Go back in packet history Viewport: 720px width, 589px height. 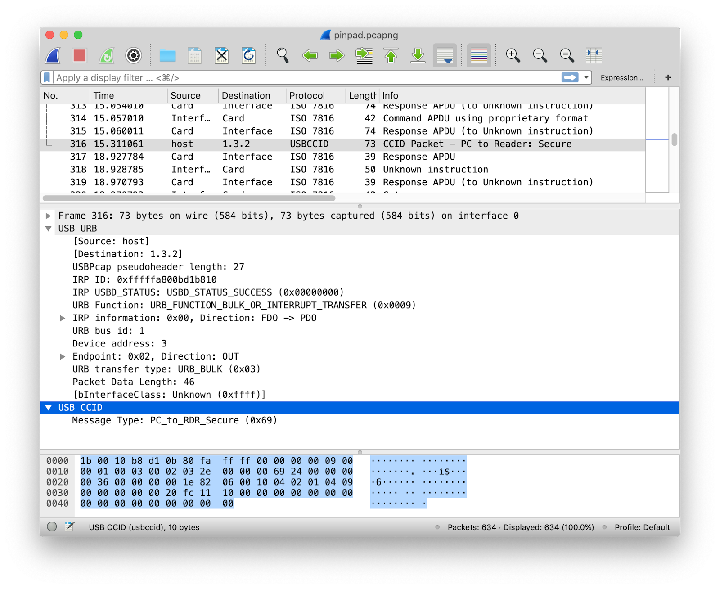[310, 56]
